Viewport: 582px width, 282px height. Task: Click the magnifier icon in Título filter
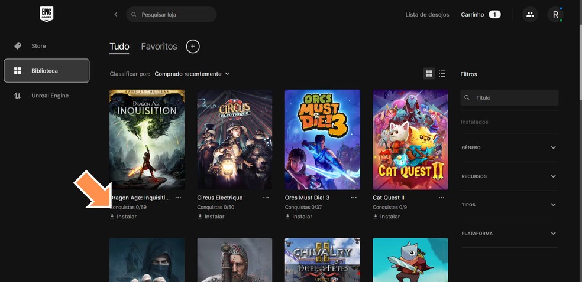(467, 98)
